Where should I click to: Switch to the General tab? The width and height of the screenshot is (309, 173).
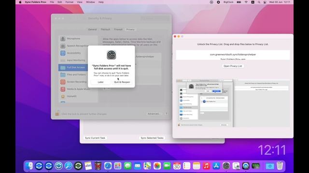click(x=92, y=29)
